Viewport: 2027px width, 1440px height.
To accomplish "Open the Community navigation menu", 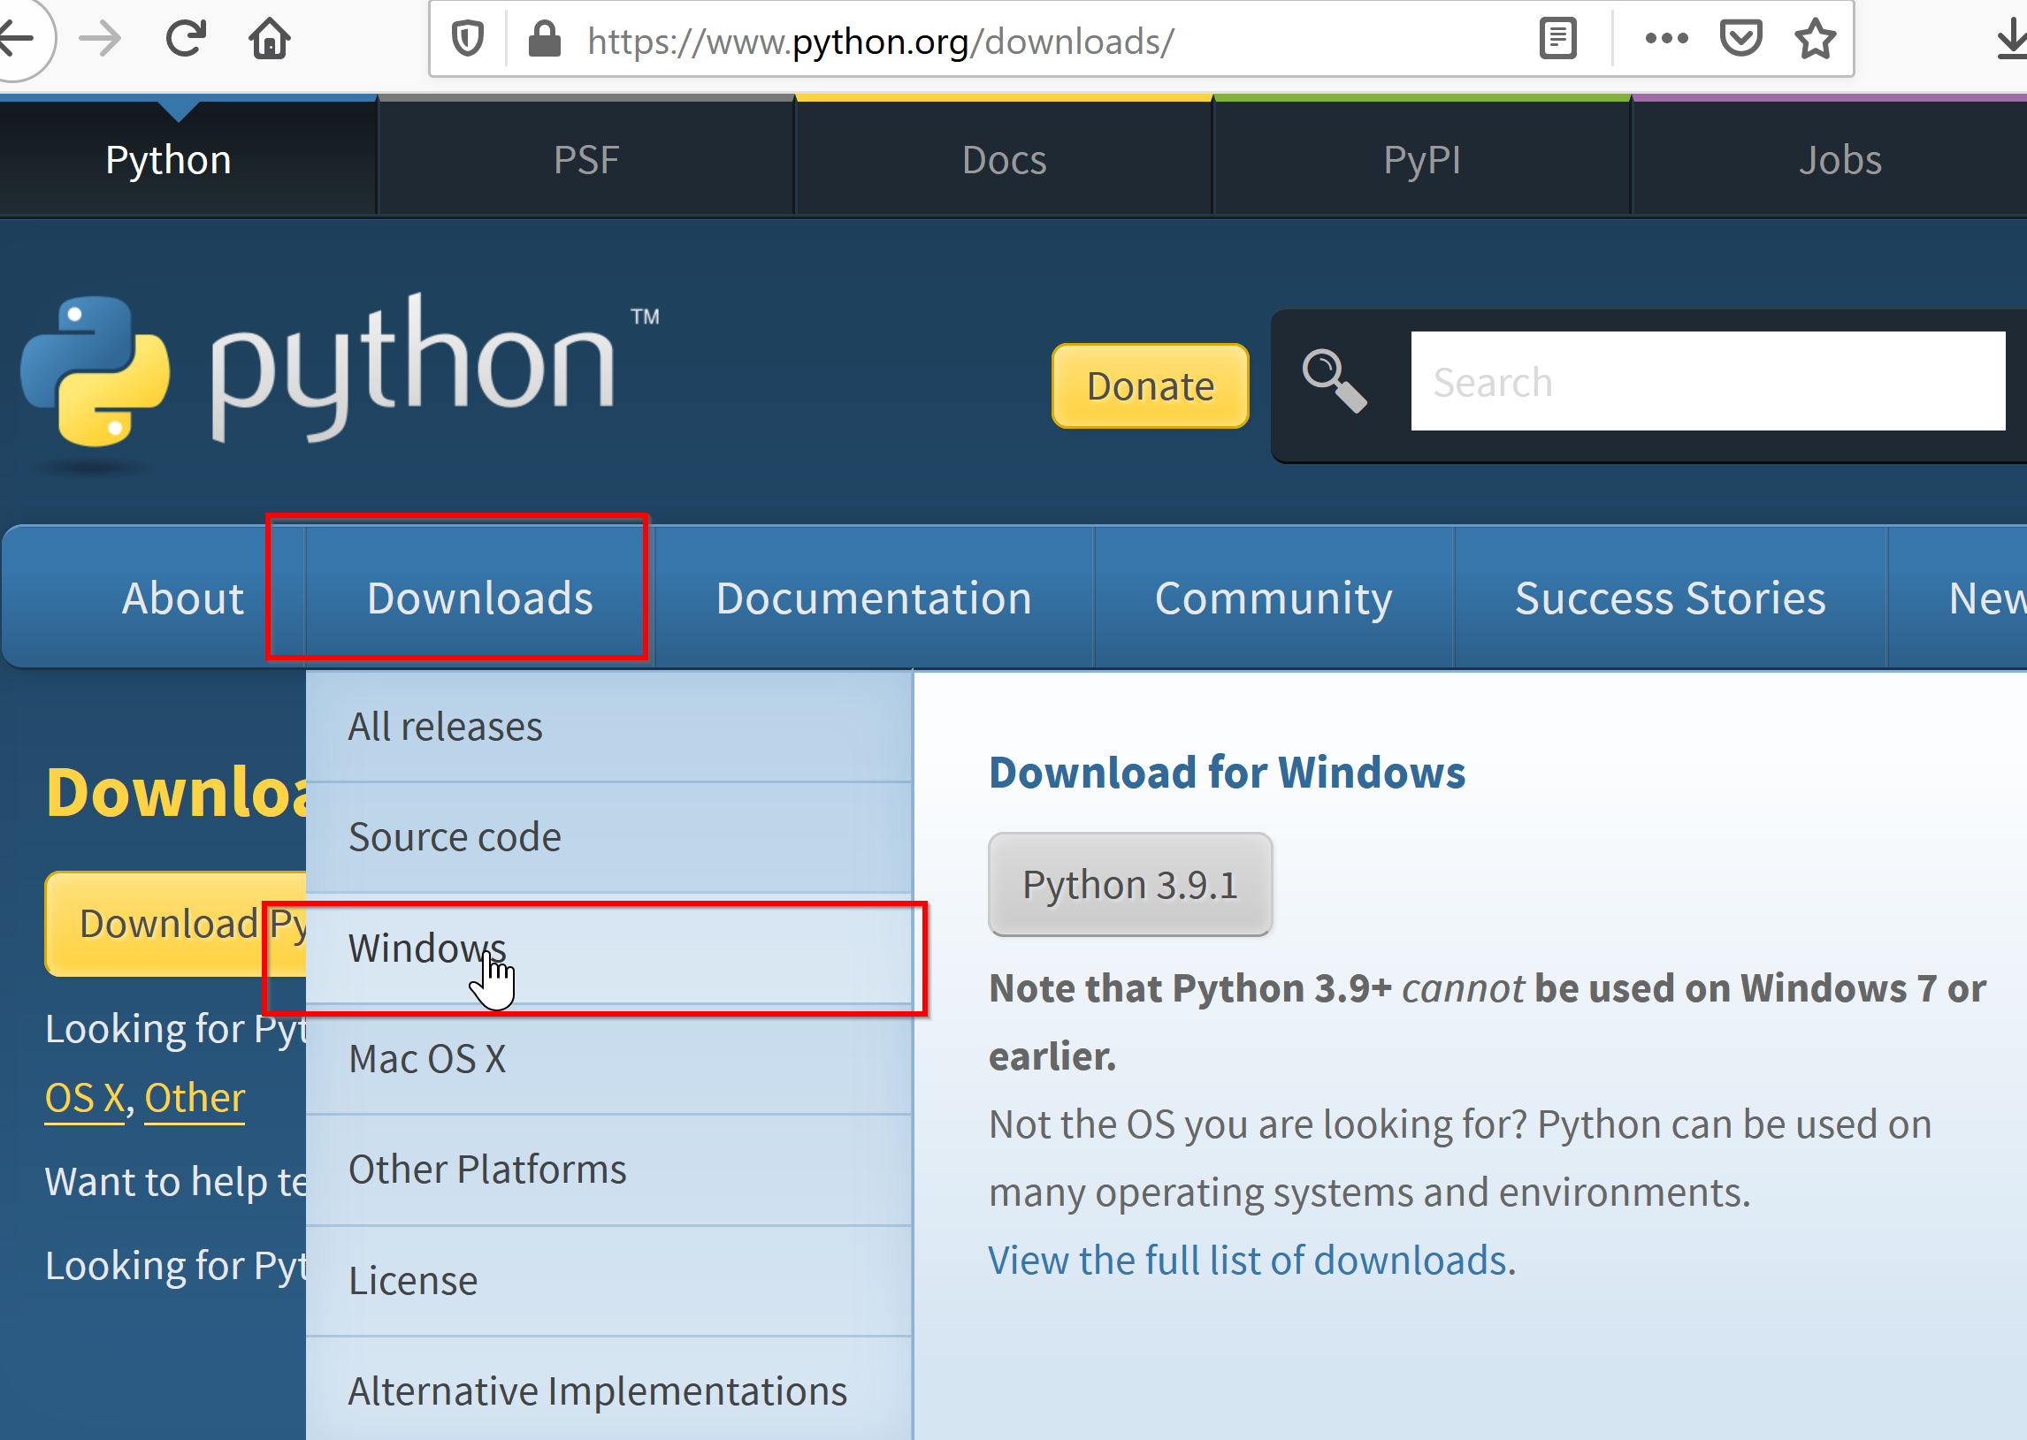I will click(x=1273, y=598).
